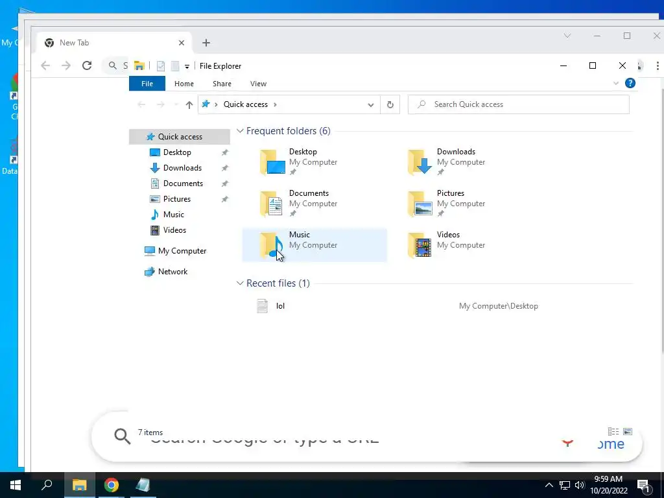
Task: Switch to the View ribbon tab
Action: coord(258,84)
